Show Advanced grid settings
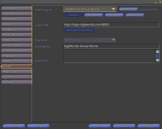 click(135, 15)
